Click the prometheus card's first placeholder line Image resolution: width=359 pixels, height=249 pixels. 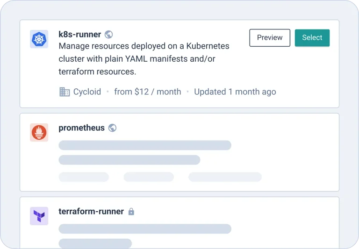[145, 145]
